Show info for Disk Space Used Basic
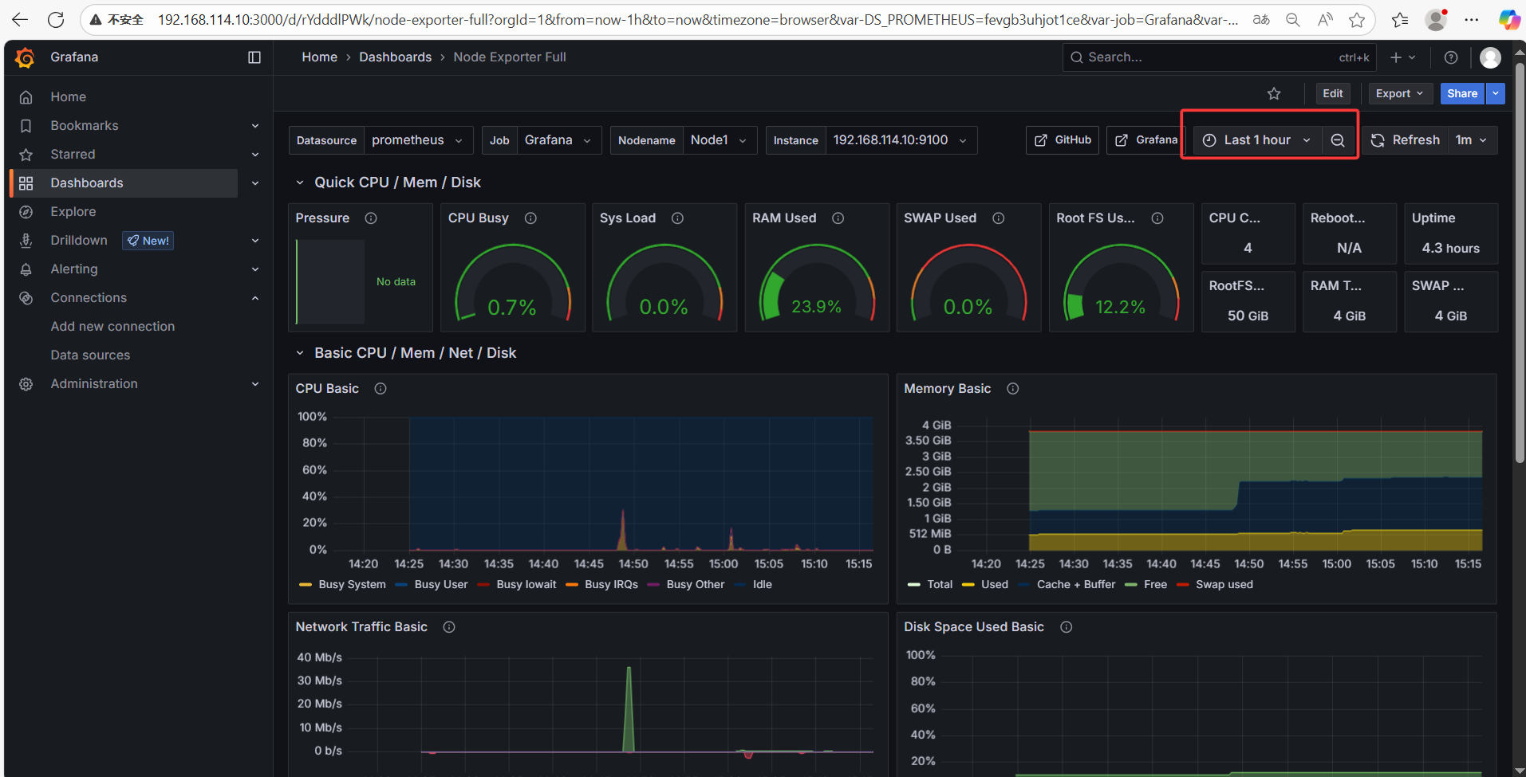Viewport: 1526px width, 777px height. (x=1066, y=627)
